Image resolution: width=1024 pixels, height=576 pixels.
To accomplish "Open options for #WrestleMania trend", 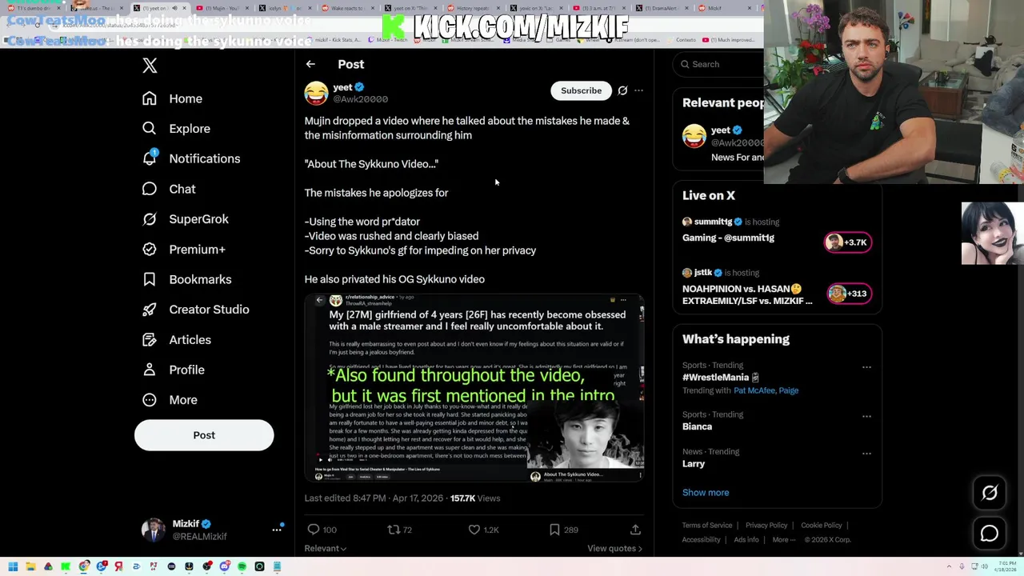I will (866, 367).
